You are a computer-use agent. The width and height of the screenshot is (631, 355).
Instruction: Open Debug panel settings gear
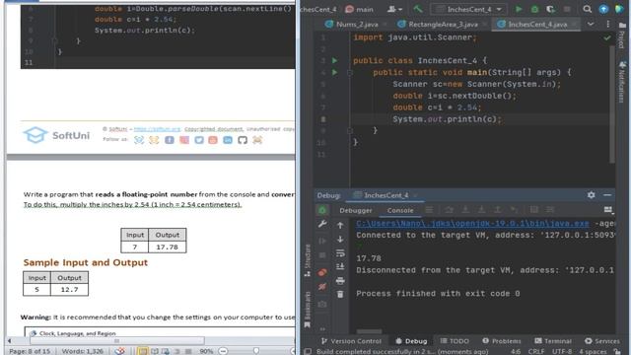[591, 195]
